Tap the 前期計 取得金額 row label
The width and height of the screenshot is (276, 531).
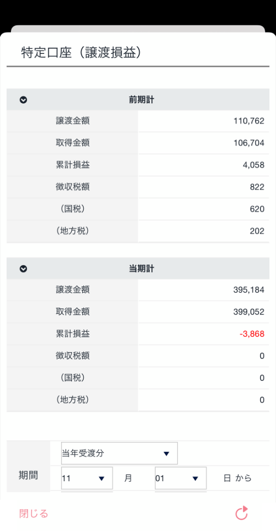tap(73, 143)
